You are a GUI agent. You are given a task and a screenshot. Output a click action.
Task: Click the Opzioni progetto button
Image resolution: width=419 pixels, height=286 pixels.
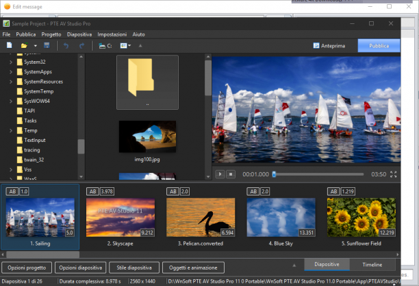27,267
